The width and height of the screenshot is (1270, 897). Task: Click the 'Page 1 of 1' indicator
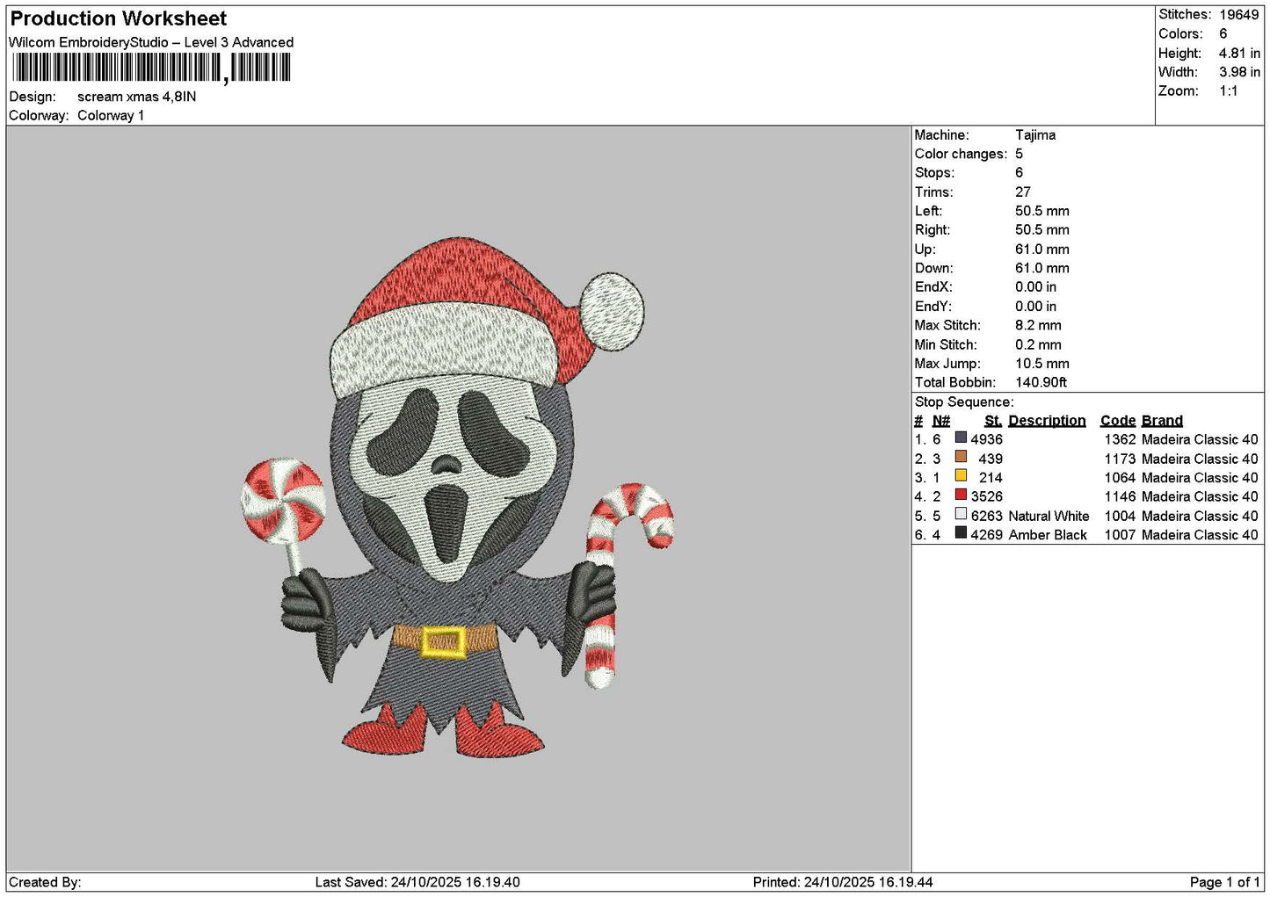(1224, 882)
